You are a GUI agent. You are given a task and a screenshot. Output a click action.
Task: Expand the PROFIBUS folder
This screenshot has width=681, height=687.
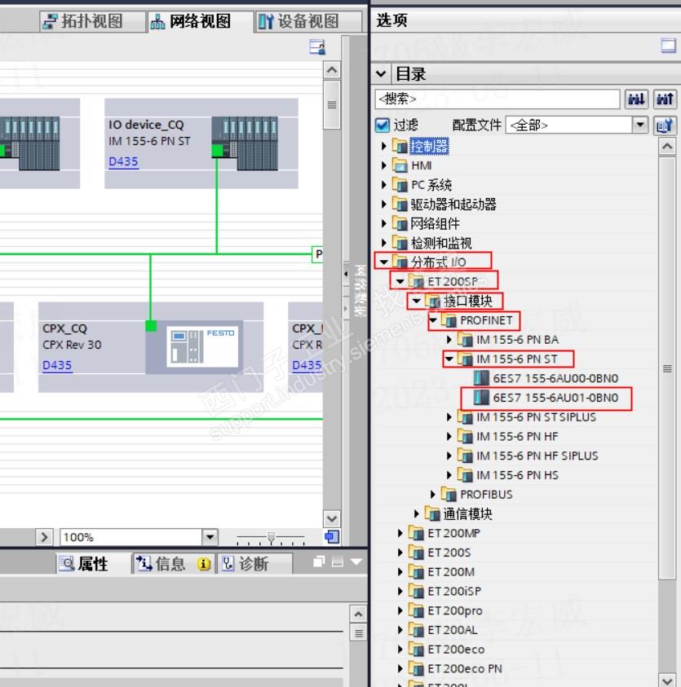tap(433, 494)
